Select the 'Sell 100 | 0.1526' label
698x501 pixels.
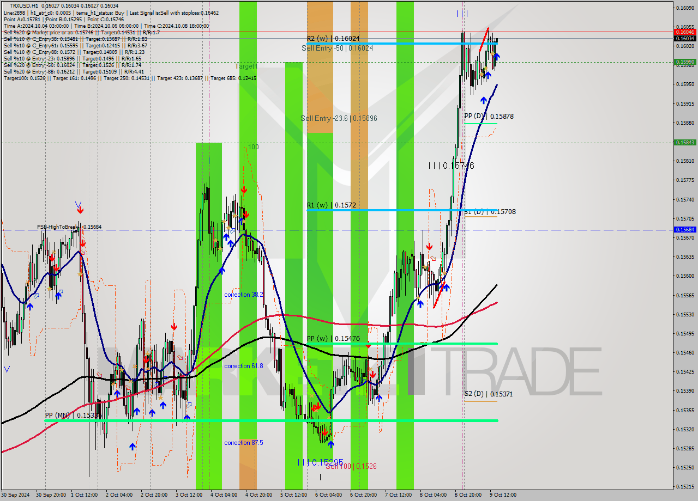point(351,466)
